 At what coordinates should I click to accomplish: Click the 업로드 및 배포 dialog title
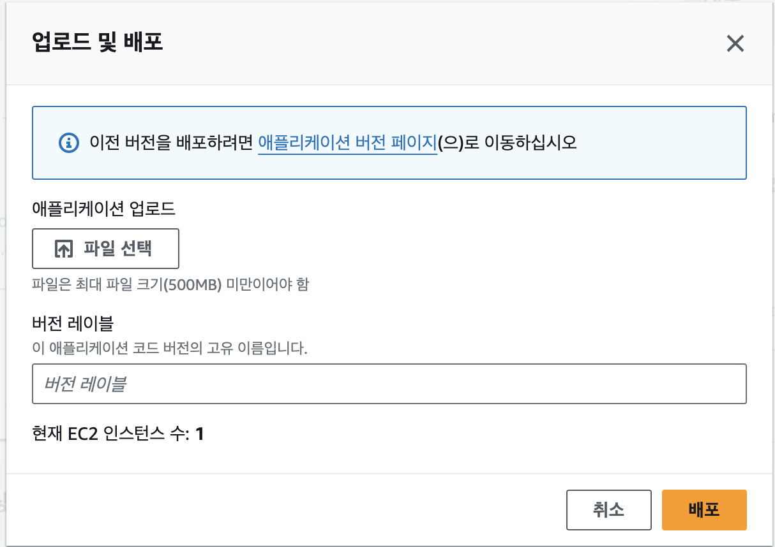click(x=98, y=43)
